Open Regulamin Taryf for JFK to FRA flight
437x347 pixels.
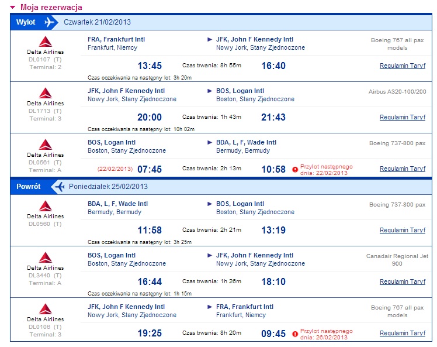click(403, 333)
